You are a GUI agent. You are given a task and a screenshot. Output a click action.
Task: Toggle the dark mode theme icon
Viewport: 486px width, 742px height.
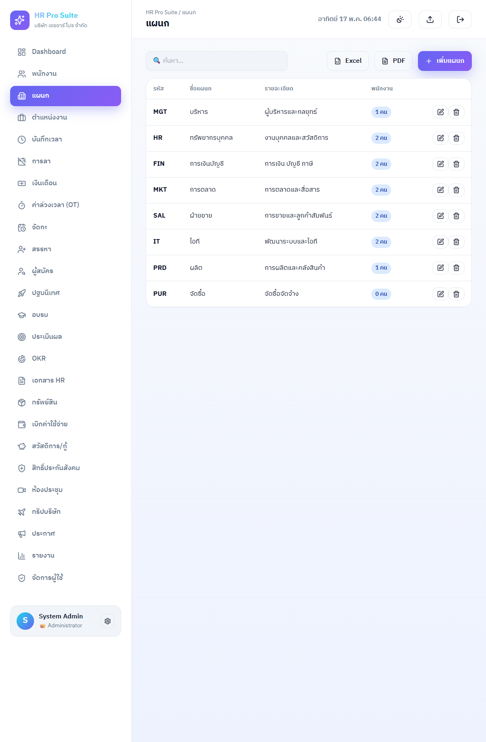tap(400, 19)
